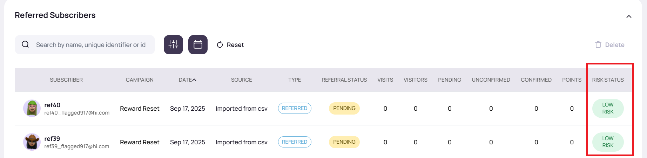Click the Reset filters button
647x158 pixels.
[x=230, y=45]
